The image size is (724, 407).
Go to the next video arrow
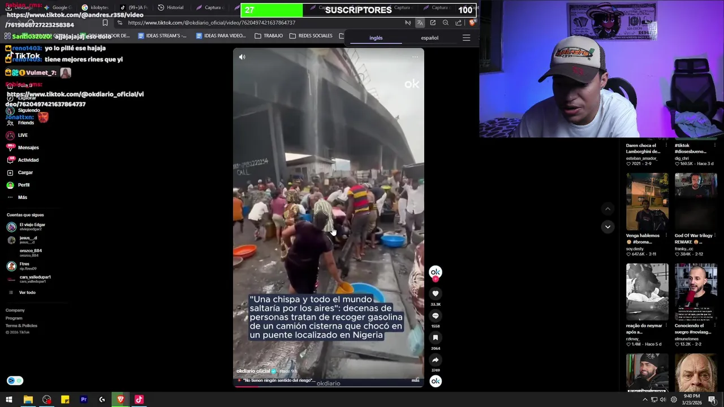(x=607, y=227)
